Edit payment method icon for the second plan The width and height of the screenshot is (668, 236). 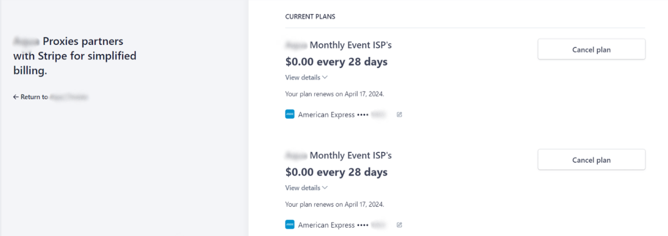coord(399,225)
